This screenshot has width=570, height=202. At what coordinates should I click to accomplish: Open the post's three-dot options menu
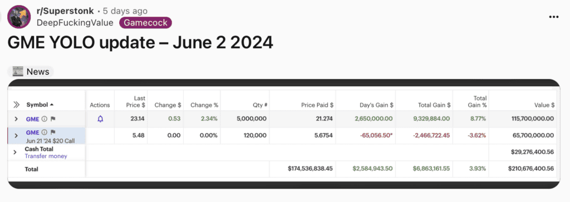[x=554, y=17]
